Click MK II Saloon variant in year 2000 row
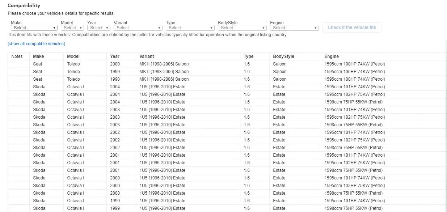This screenshot has width=447, height=212. [x=164, y=64]
